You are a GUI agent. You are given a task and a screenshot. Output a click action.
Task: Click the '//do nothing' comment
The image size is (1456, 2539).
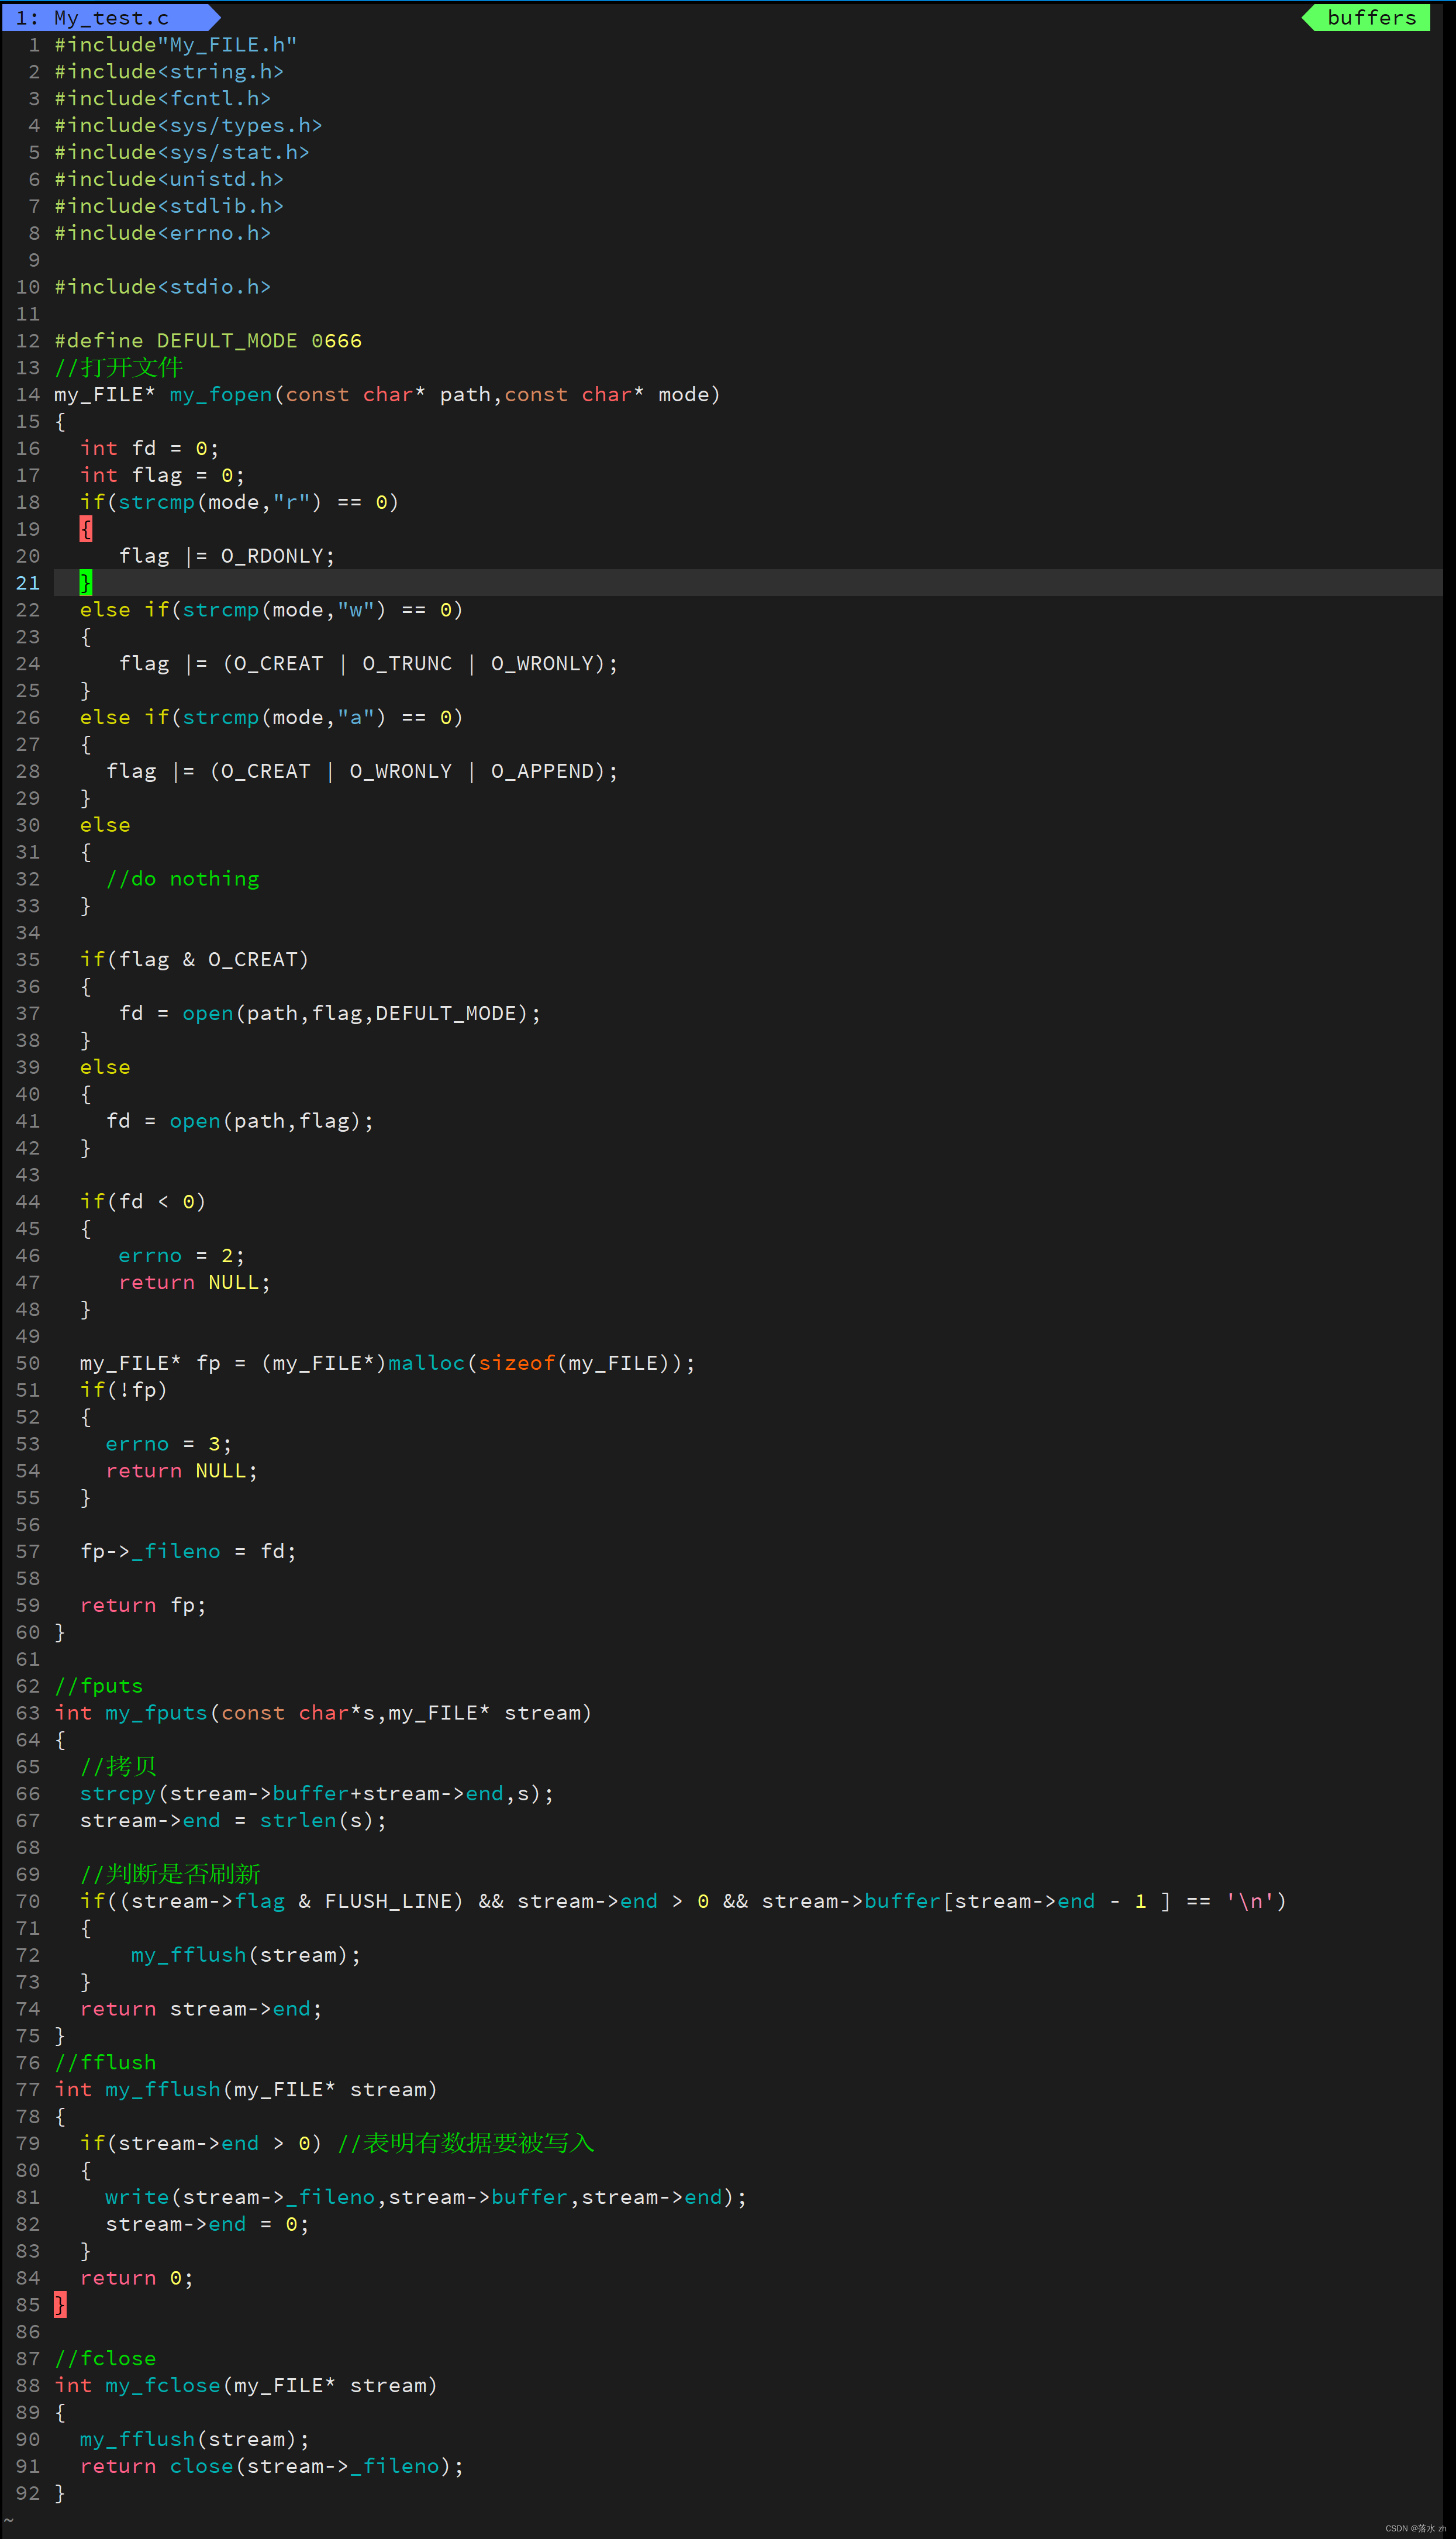(x=182, y=879)
